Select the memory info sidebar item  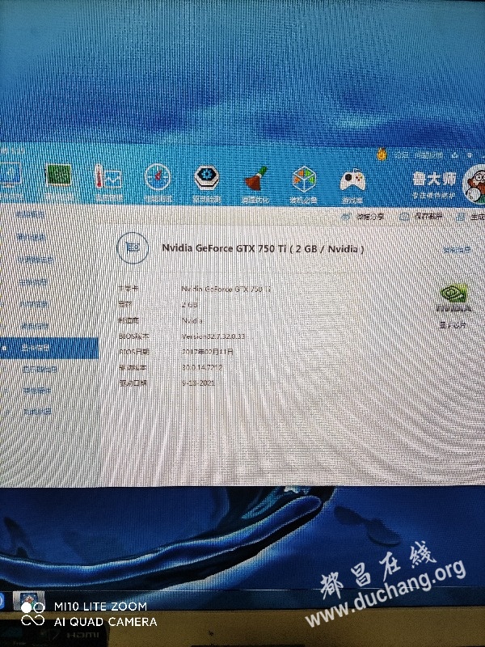[x=34, y=305]
